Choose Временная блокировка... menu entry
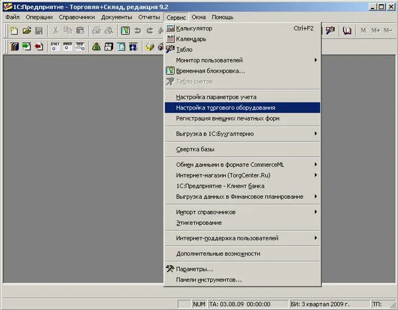This screenshot has width=398, height=310. 243,71
